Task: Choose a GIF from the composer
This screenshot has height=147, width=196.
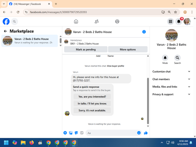Action: 82,133
